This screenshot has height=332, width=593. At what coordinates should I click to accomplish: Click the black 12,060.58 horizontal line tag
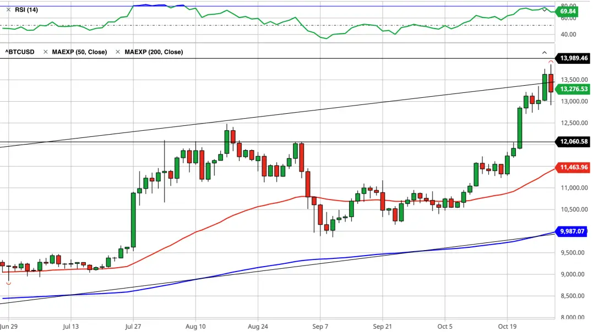coord(573,142)
